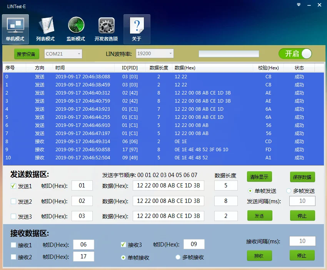Toggle the 接收3 checkbox
Image resolution: width=327 pixels, height=270 pixels.
pos(123,245)
